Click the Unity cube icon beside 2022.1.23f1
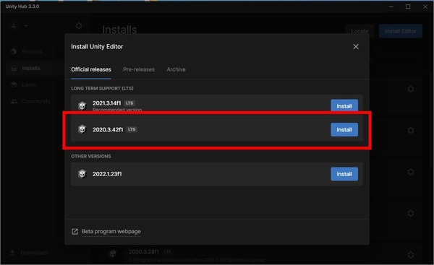The height and width of the screenshot is (265, 434). click(x=82, y=174)
